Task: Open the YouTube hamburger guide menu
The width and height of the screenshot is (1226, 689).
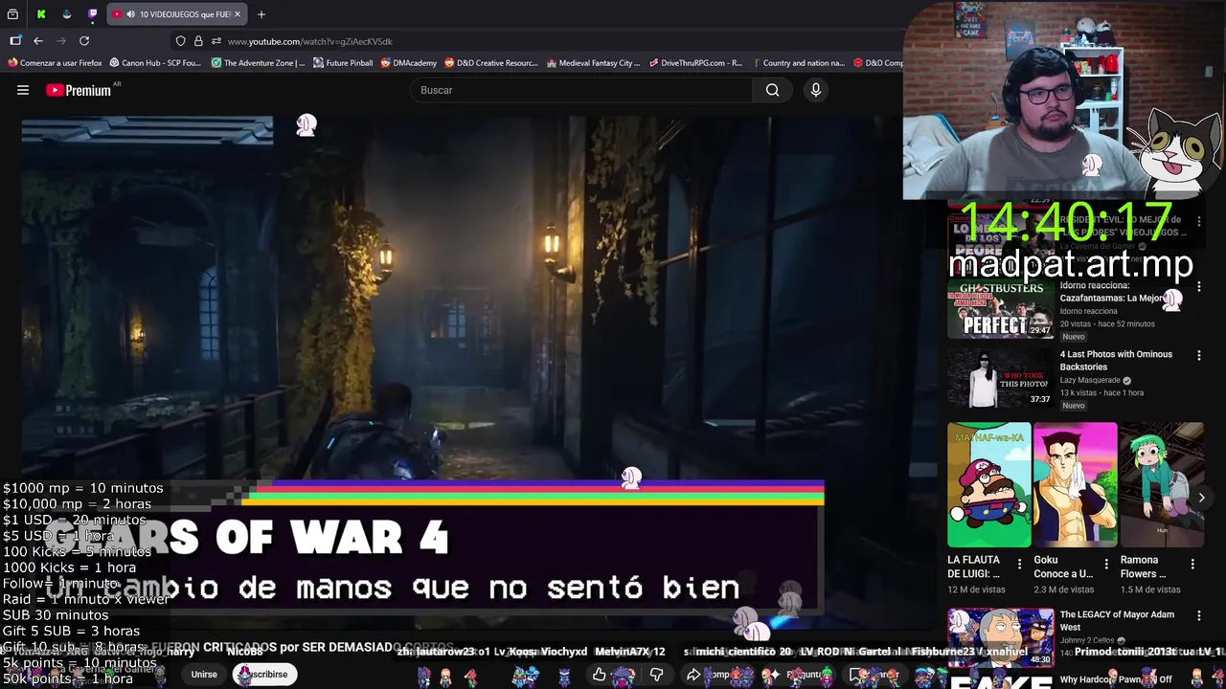Action: (x=23, y=90)
